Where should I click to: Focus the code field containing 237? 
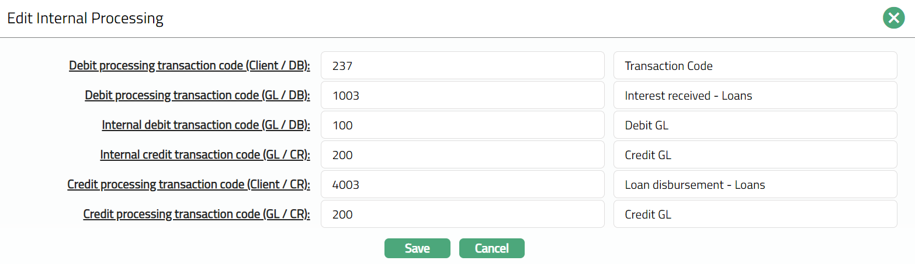point(462,65)
